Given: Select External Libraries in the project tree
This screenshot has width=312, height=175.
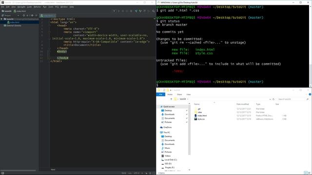Looking at the screenshot, I should click(x=12, y=26).
